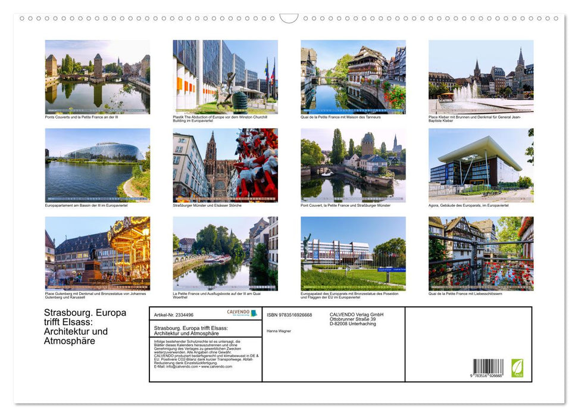The image size is (578, 417).
Task: Click caption 'Ponts Couverts und la Petite France an der Ill'
Action: [82, 117]
